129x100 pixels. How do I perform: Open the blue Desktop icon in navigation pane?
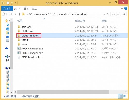8,37
